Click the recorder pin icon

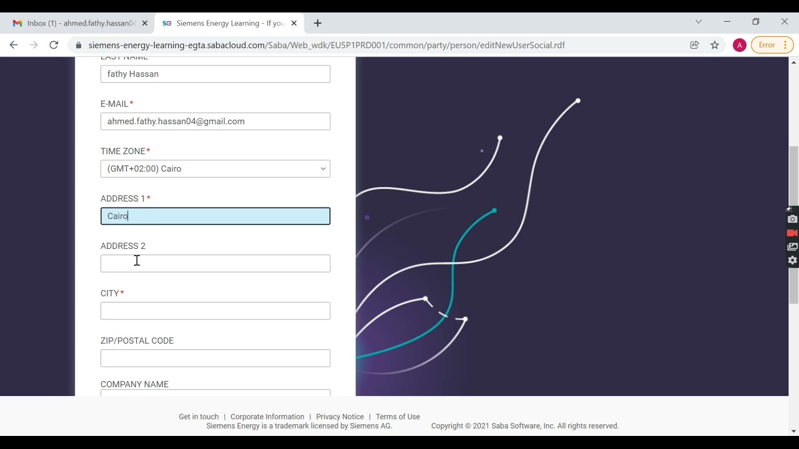(x=788, y=209)
